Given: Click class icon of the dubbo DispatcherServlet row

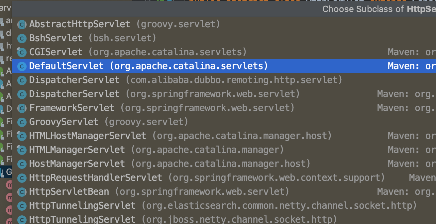Looking at the screenshot, I should click(22, 80).
